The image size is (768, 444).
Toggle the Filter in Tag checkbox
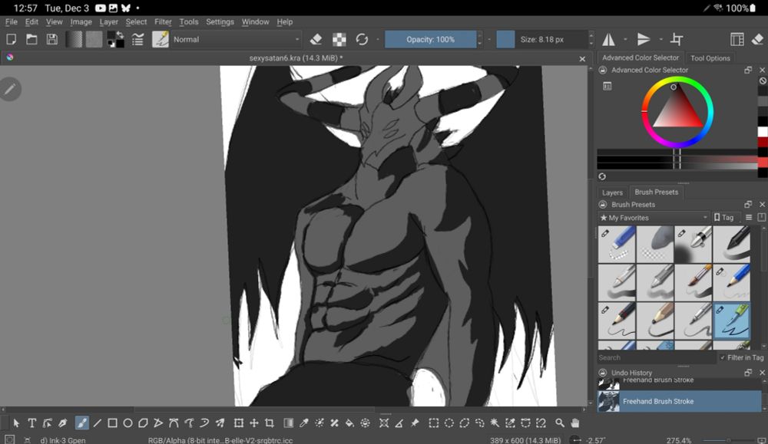(x=723, y=357)
